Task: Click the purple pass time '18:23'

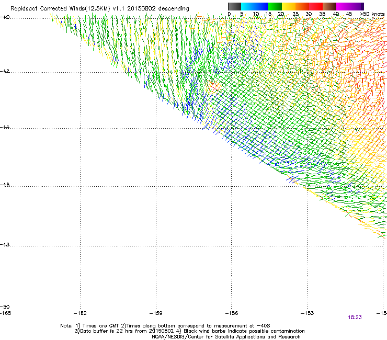Action: tap(355, 318)
